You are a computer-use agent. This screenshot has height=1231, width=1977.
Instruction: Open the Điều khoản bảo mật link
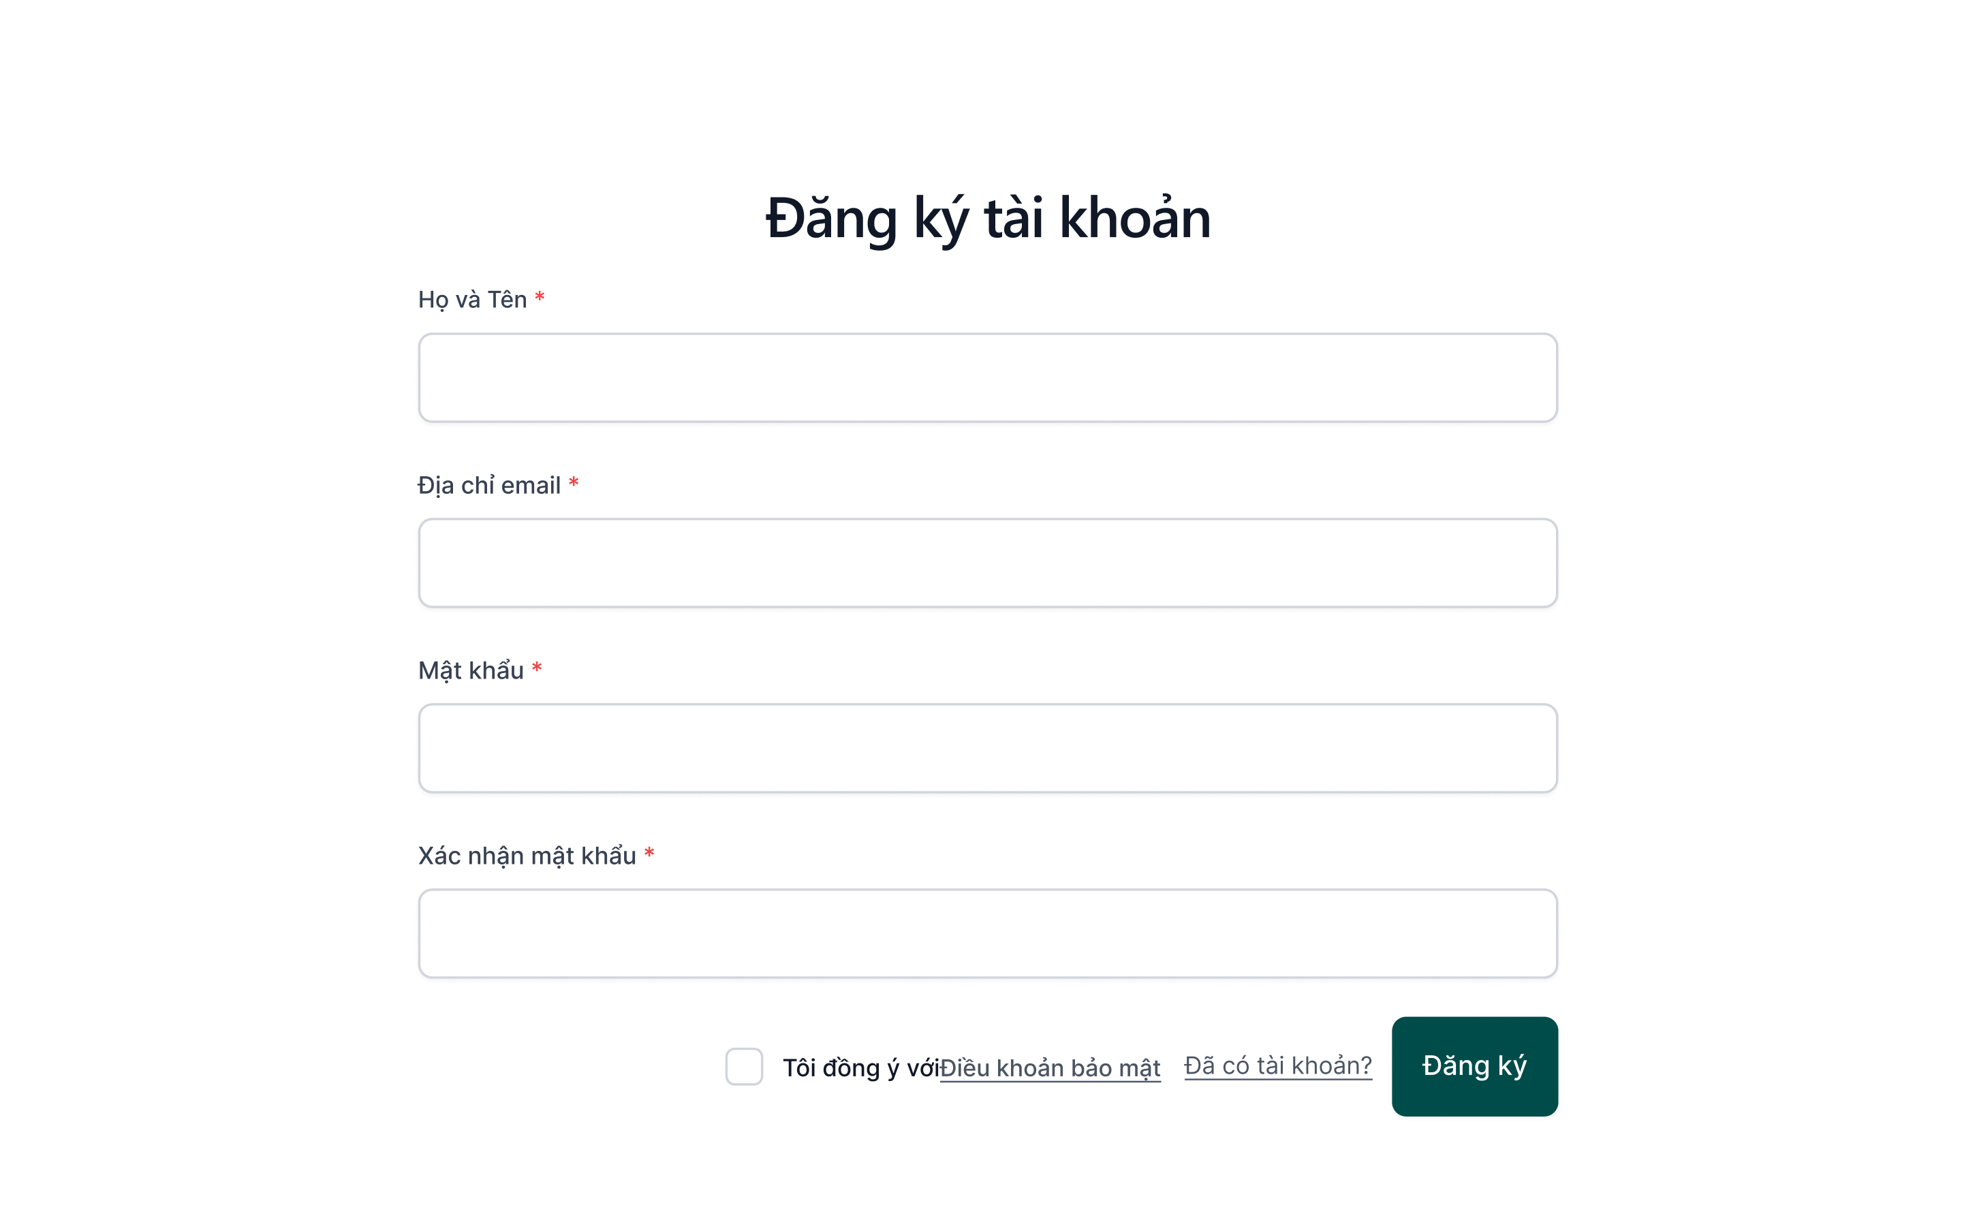pyautogui.click(x=1050, y=1068)
